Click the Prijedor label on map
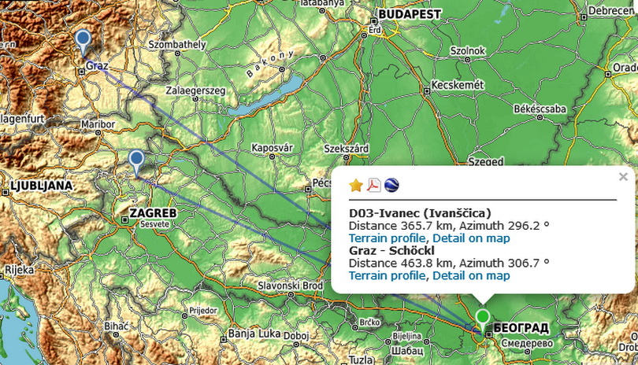This screenshot has width=638, height=365. (x=203, y=311)
